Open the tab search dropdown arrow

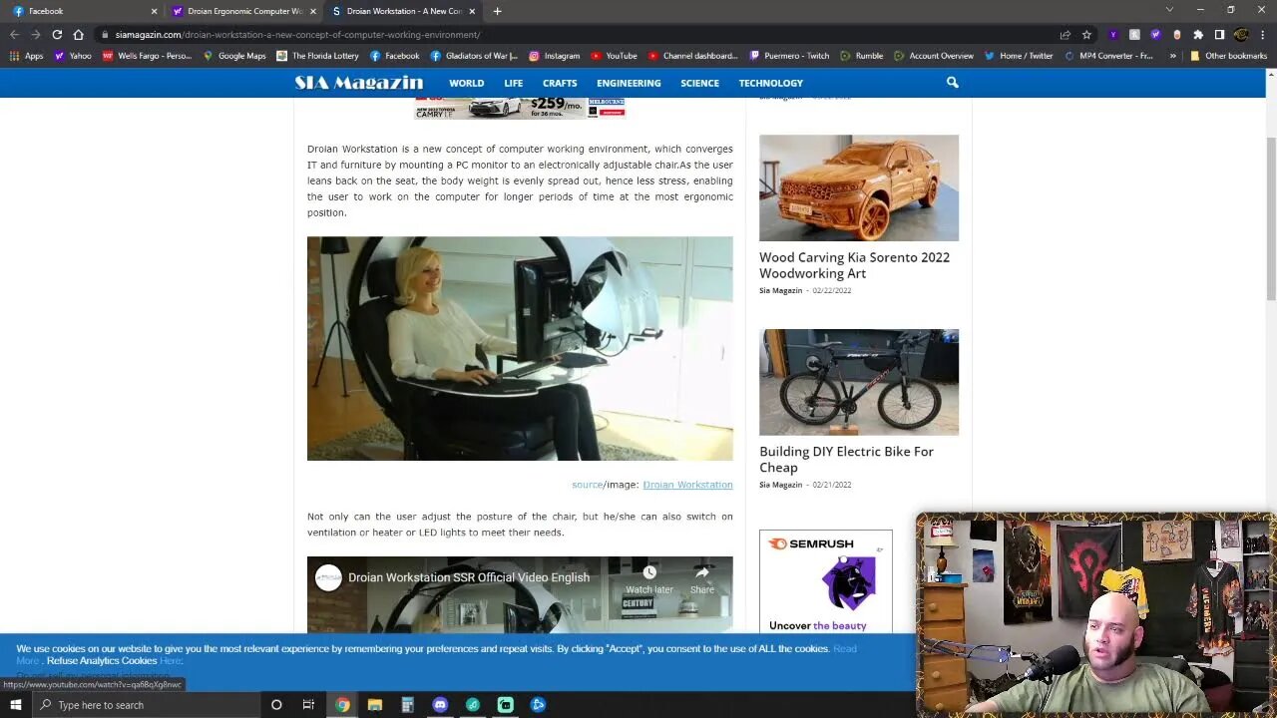(x=1169, y=10)
